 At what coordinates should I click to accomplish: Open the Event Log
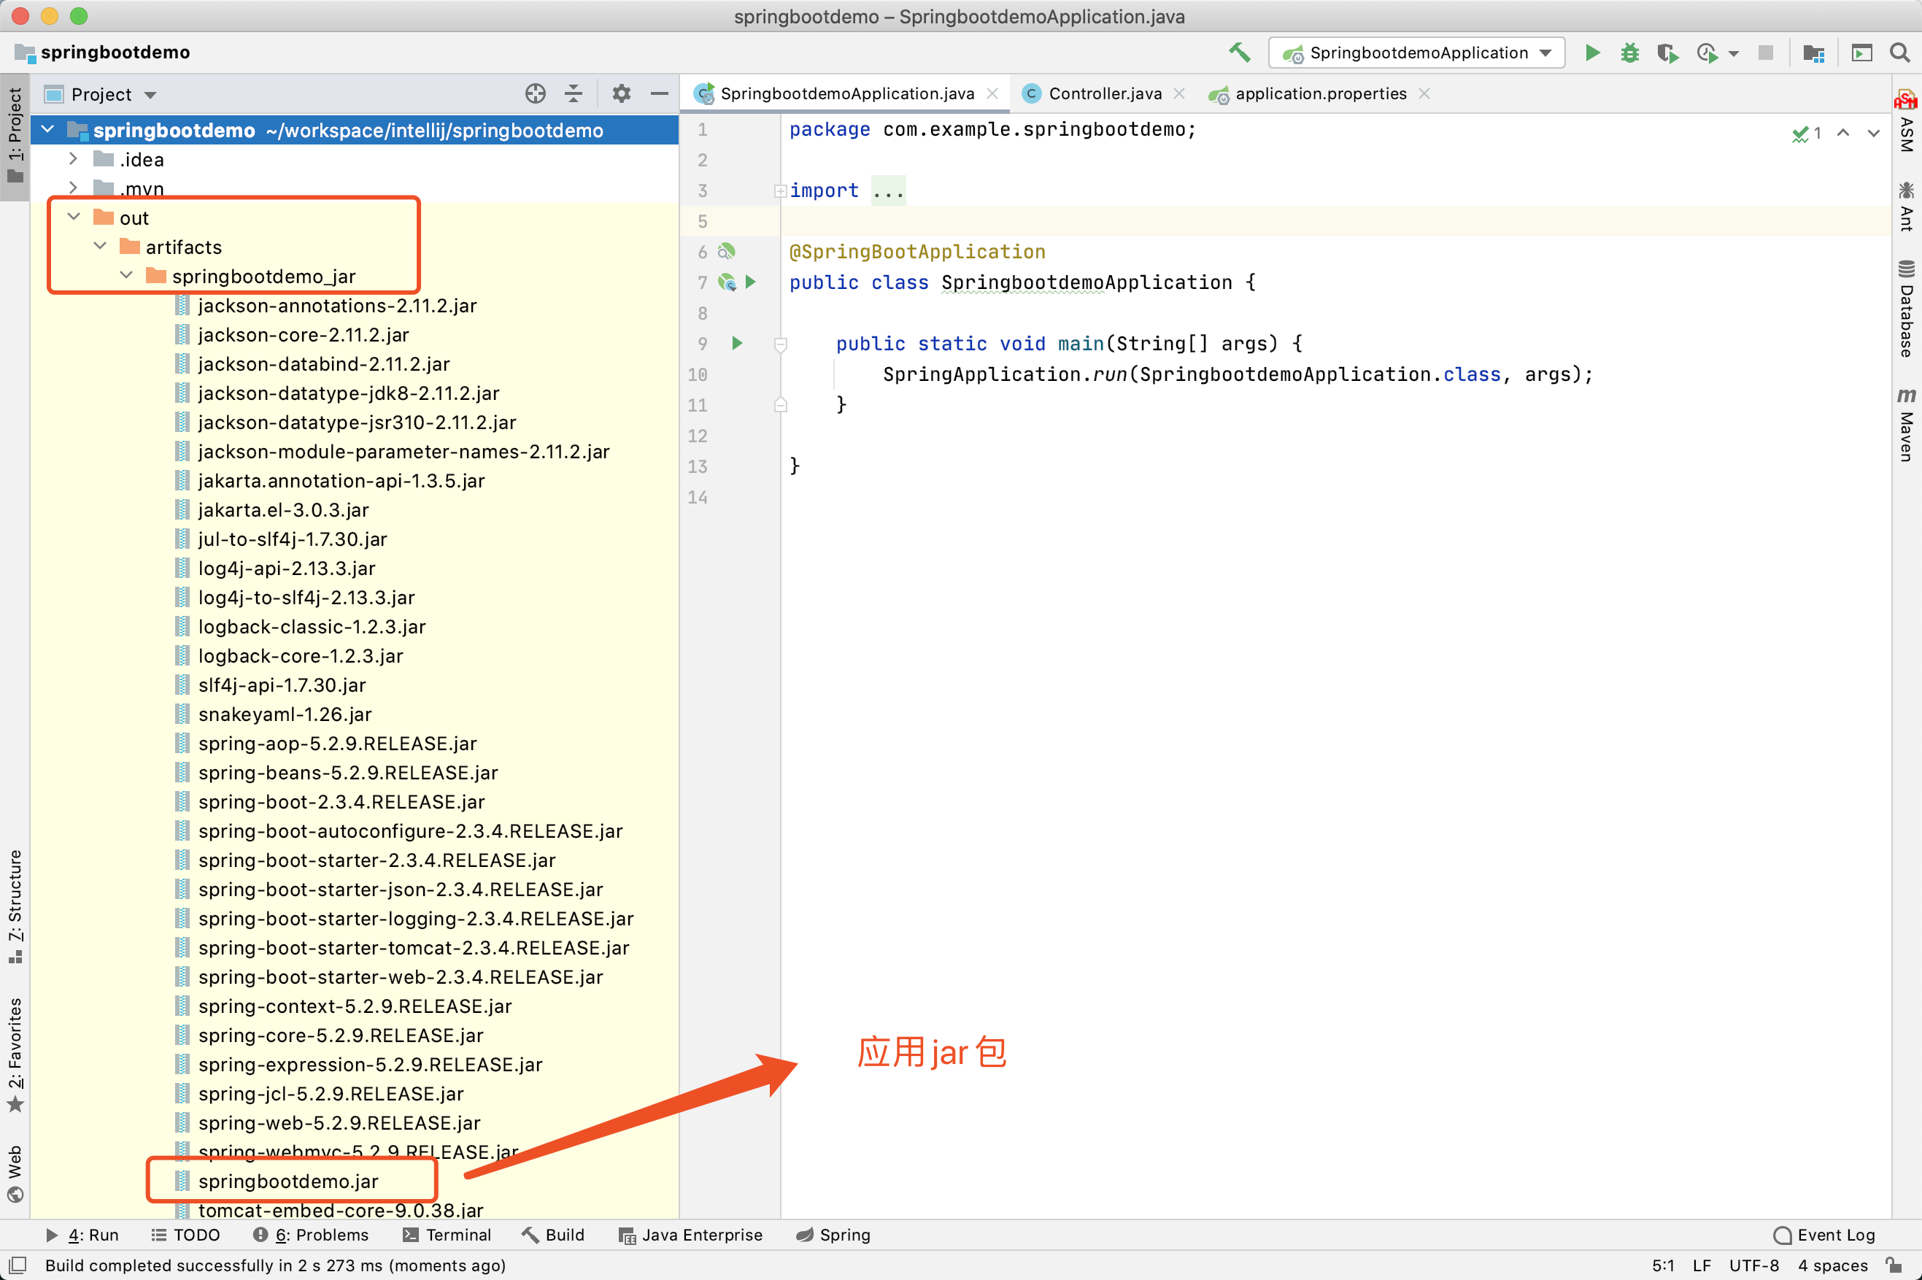(x=1825, y=1234)
